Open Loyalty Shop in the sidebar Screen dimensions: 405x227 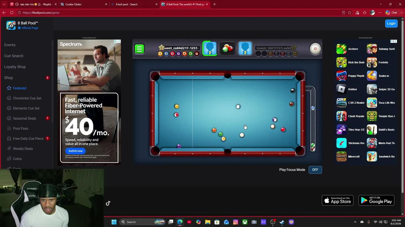pos(15,67)
